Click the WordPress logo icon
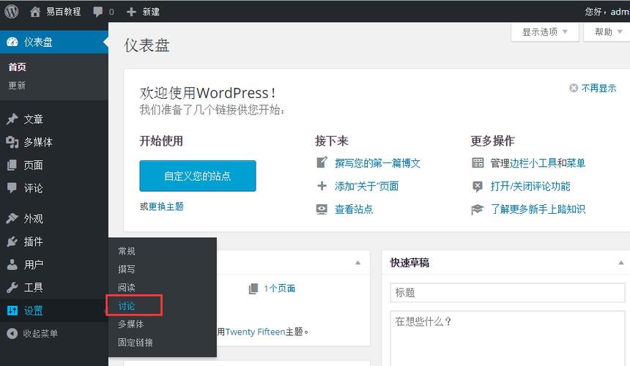Image resolution: width=630 pixels, height=366 pixels. (x=12, y=11)
